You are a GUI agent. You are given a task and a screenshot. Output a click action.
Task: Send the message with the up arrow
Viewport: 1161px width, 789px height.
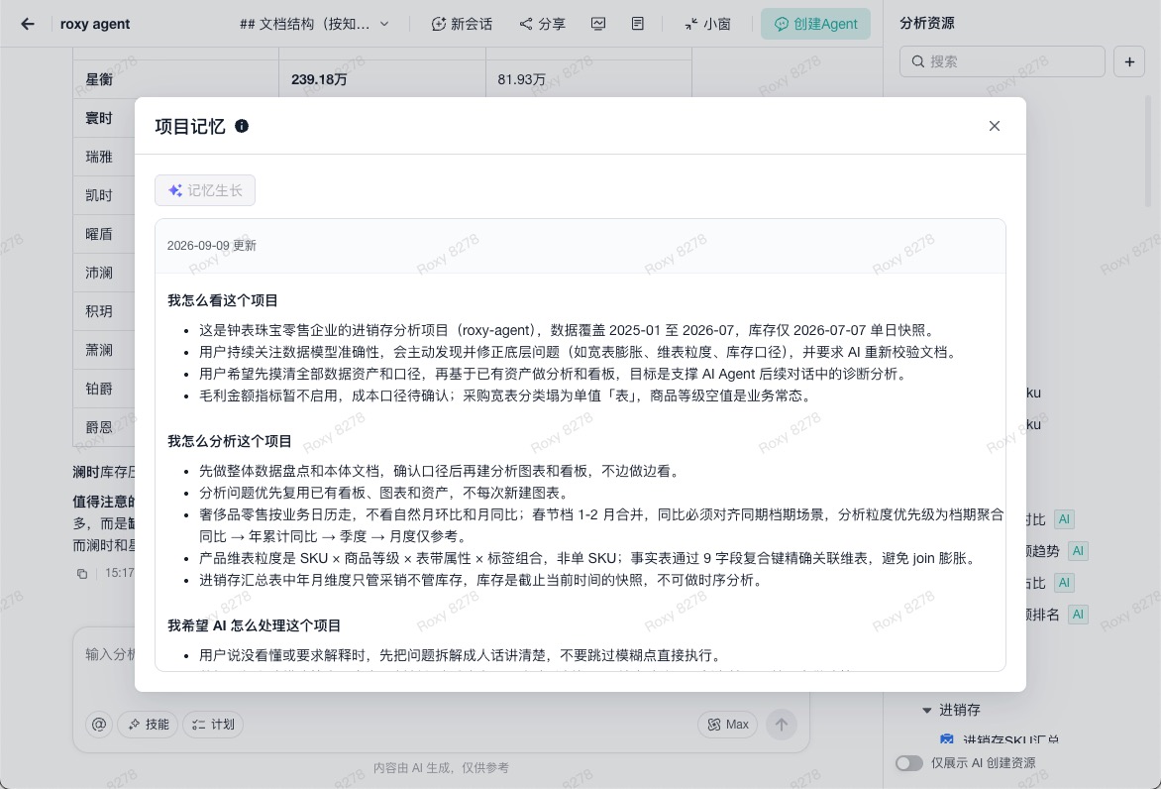point(782,724)
